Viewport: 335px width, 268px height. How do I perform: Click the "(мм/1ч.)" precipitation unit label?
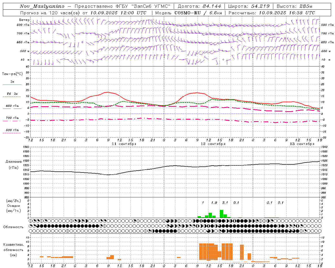[x=14, y=211]
